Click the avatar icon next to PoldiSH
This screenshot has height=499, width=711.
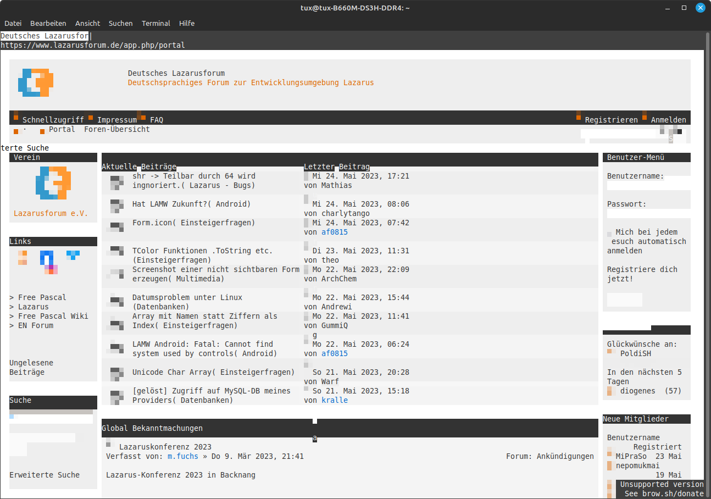coord(609,351)
